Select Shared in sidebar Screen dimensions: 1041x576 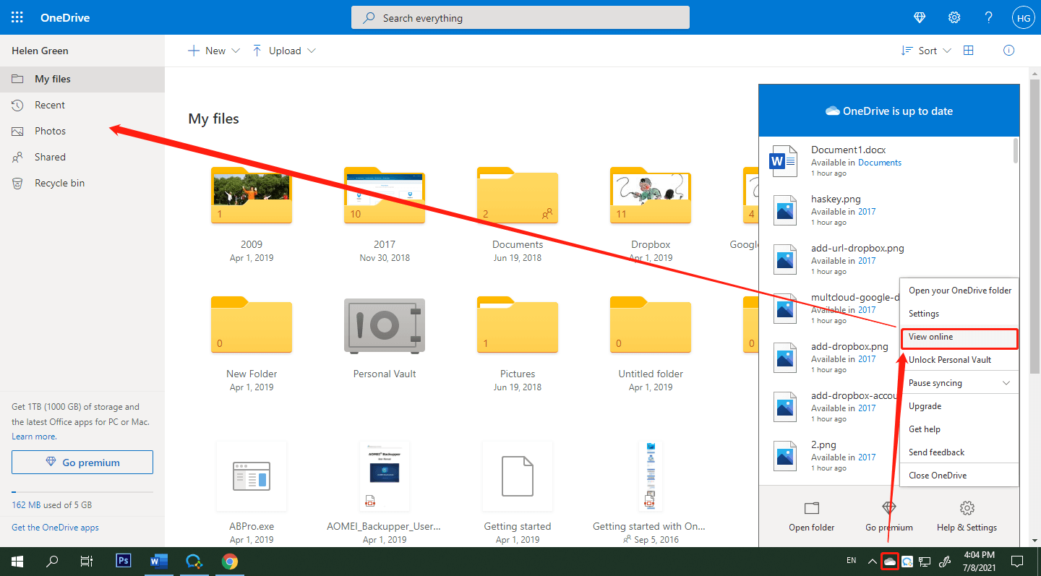pyautogui.click(x=82, y=157)
